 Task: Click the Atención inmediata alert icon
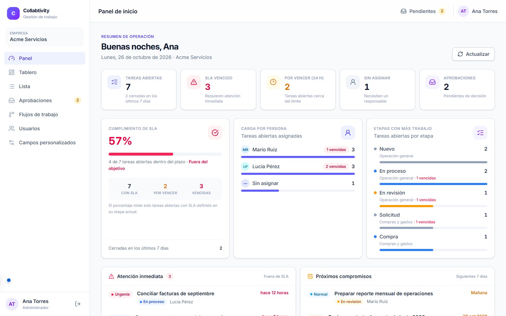point(111,276)
